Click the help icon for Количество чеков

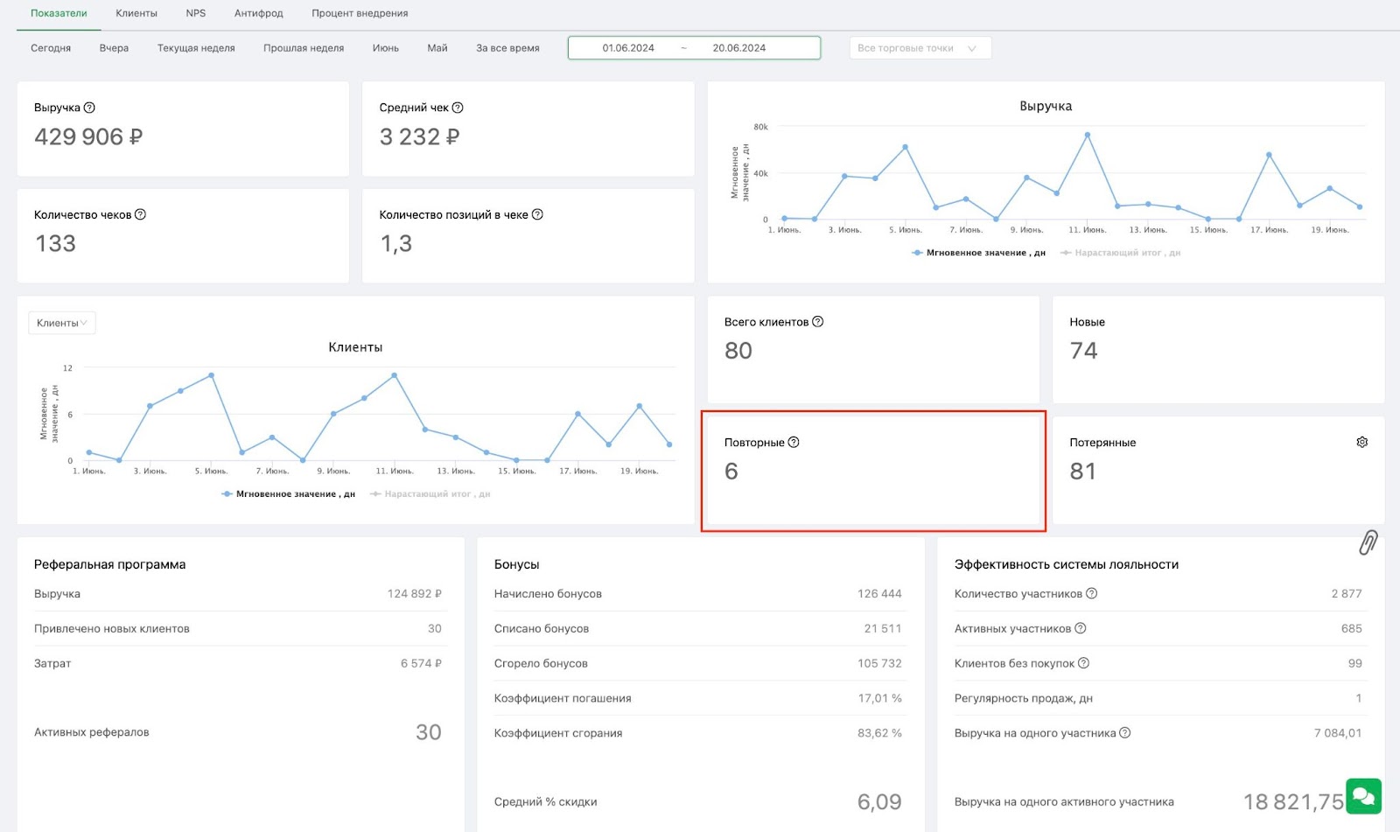(x=140, y=214)
